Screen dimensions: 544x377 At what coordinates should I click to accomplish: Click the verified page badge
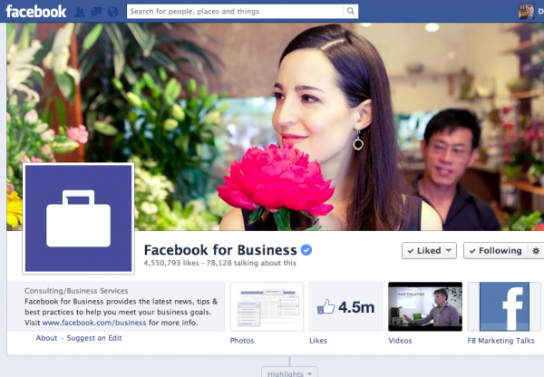point(306,250)
